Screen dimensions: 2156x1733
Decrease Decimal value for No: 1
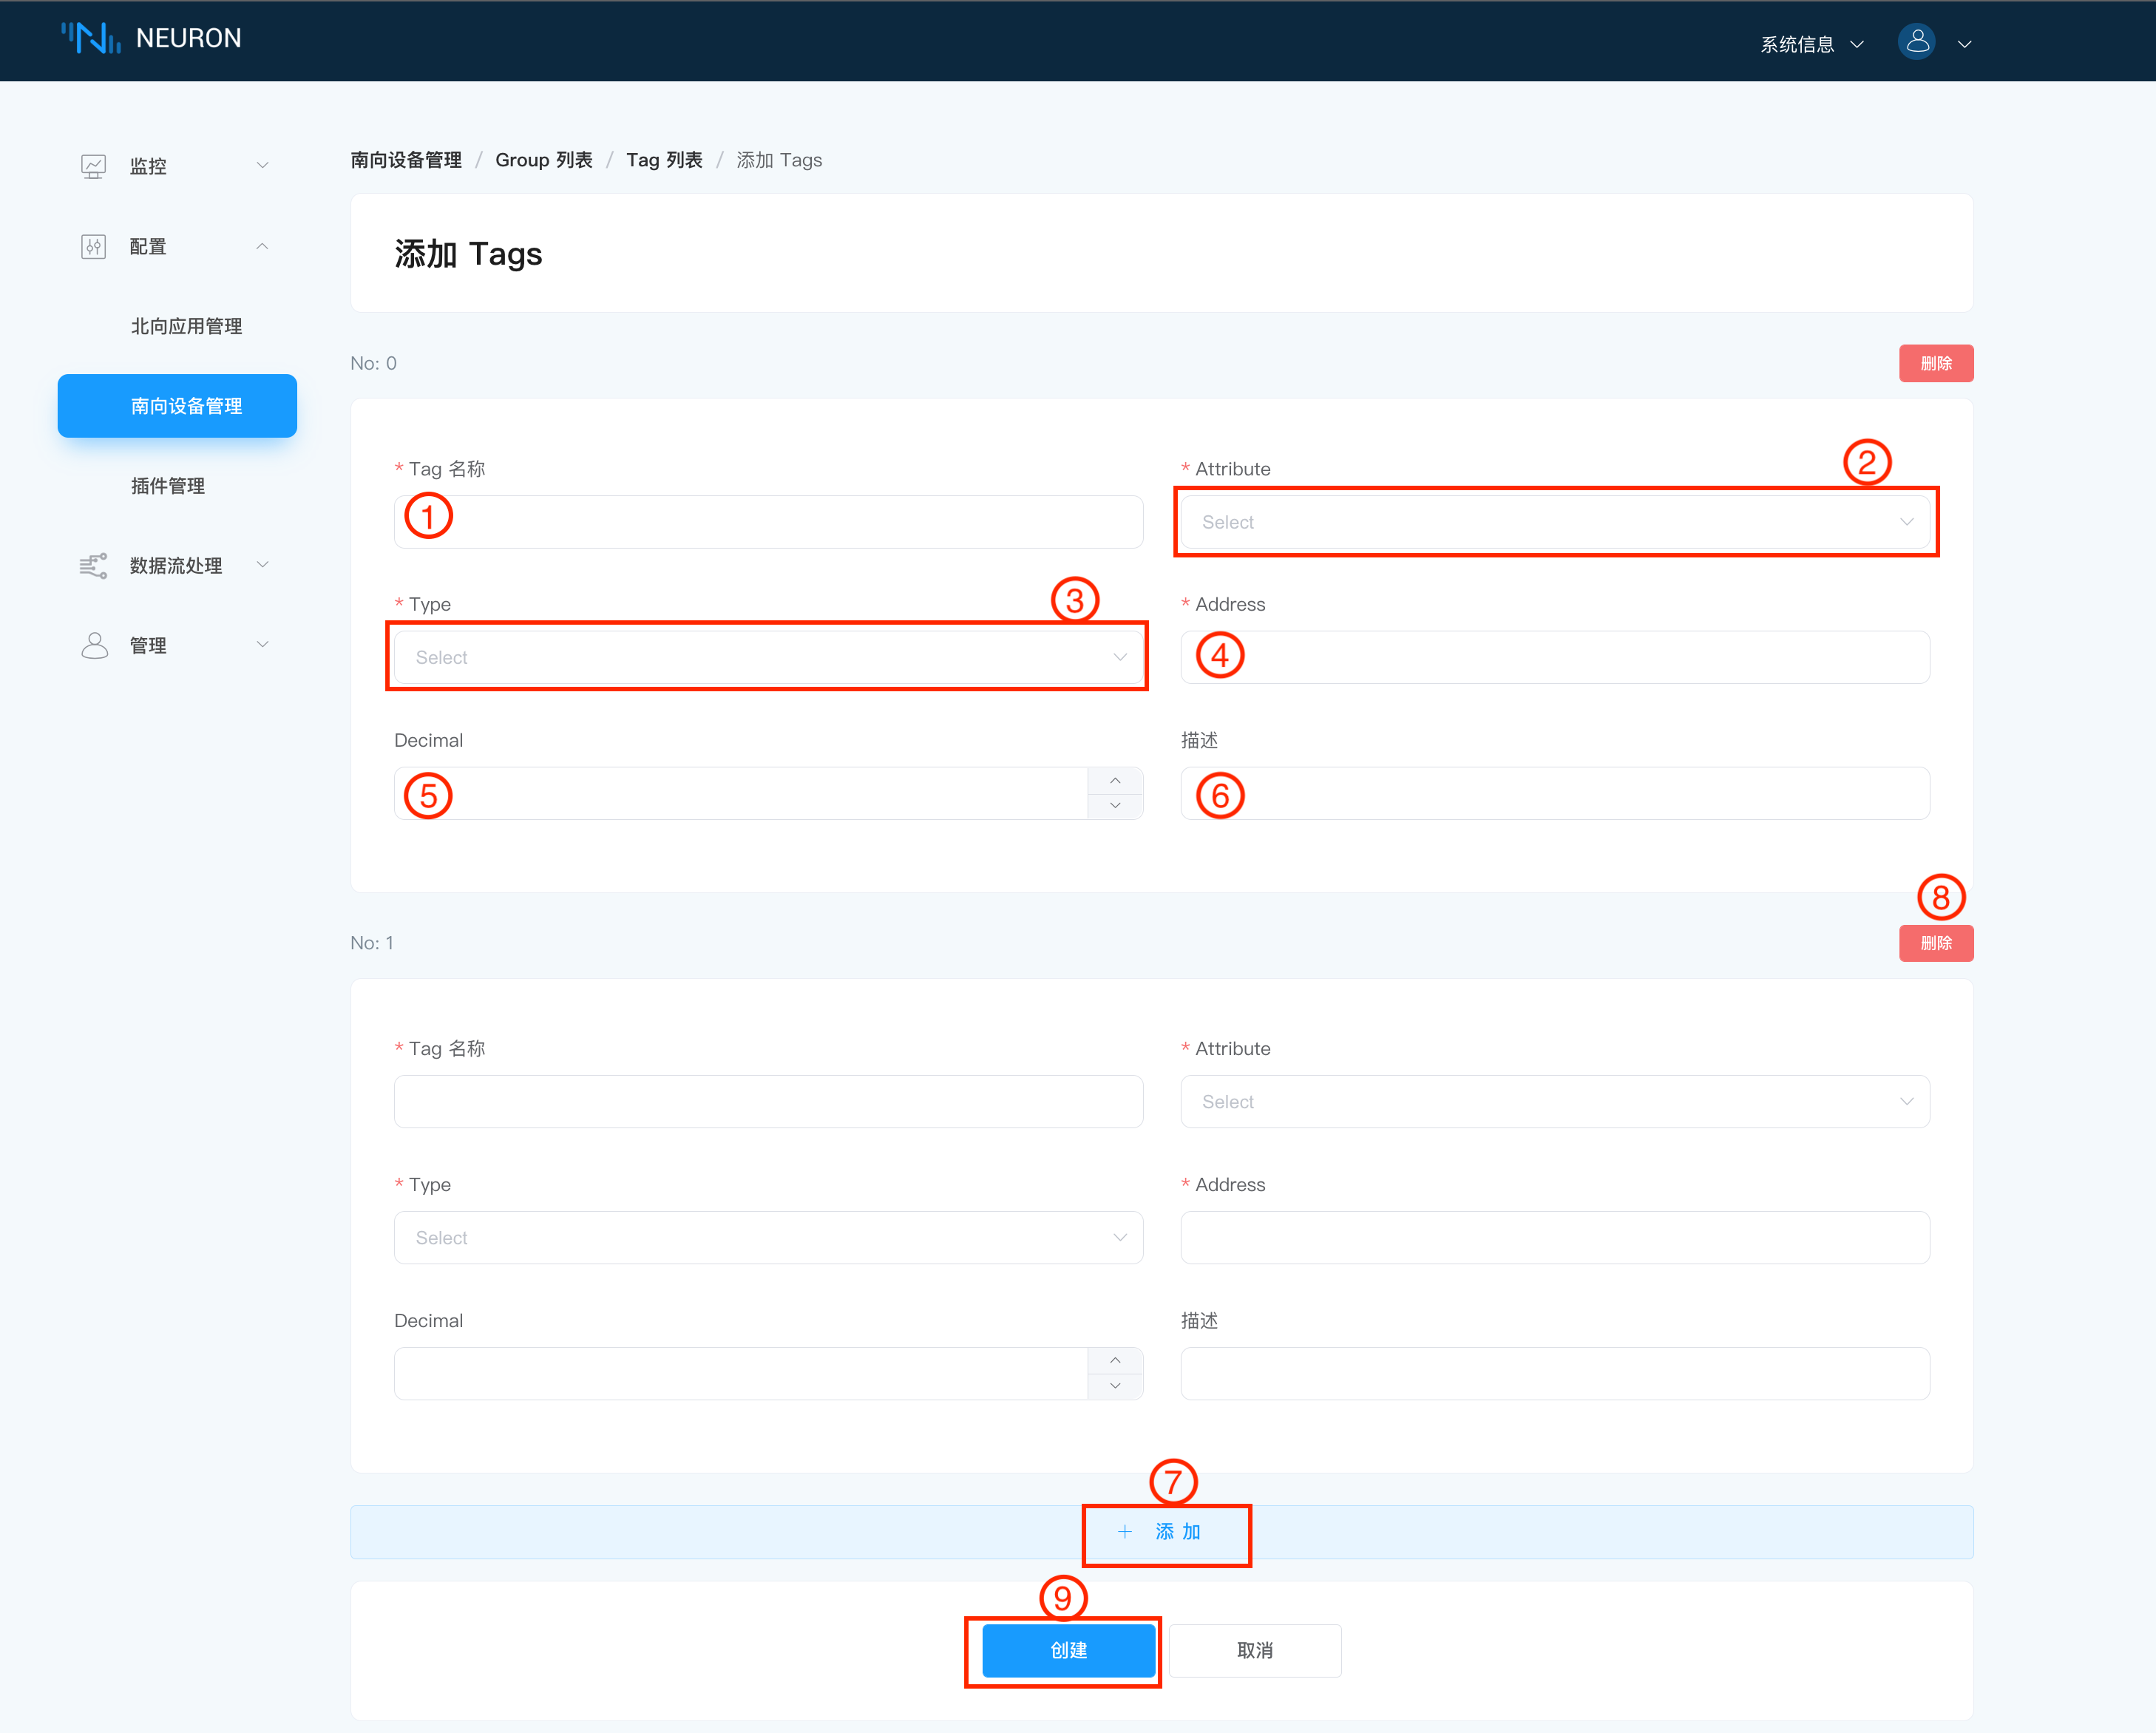[1115, 1387]
